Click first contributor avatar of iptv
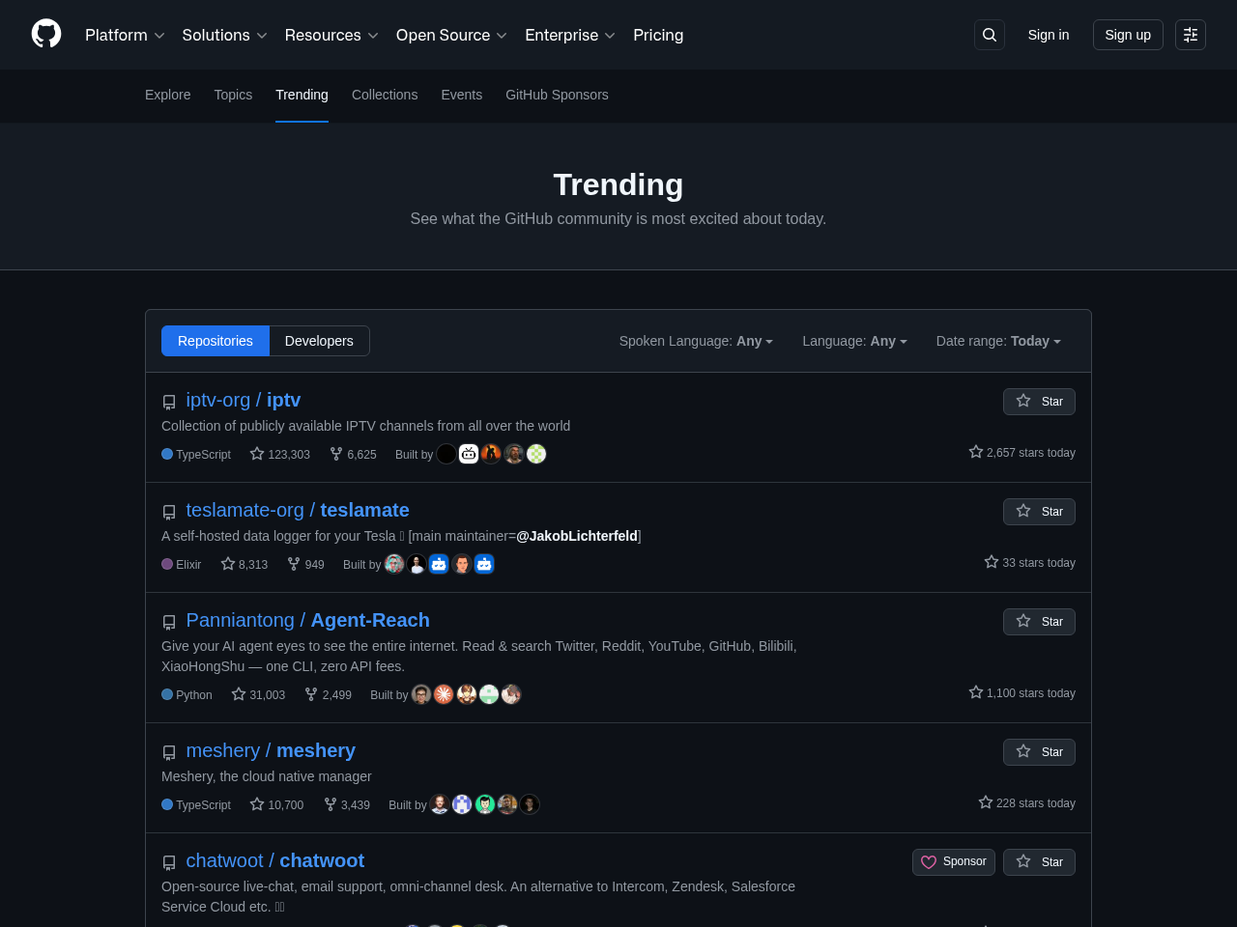This screenshot has width=1237, height=927. (446, 454)
